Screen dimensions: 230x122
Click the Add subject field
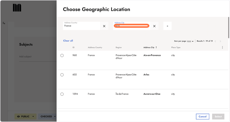point(38,56)
